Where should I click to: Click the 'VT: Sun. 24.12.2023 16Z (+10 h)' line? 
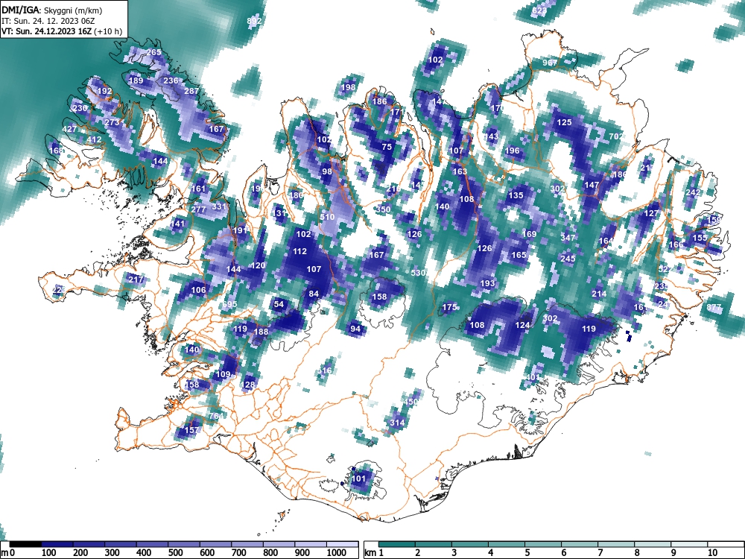(x=62, y=32)
